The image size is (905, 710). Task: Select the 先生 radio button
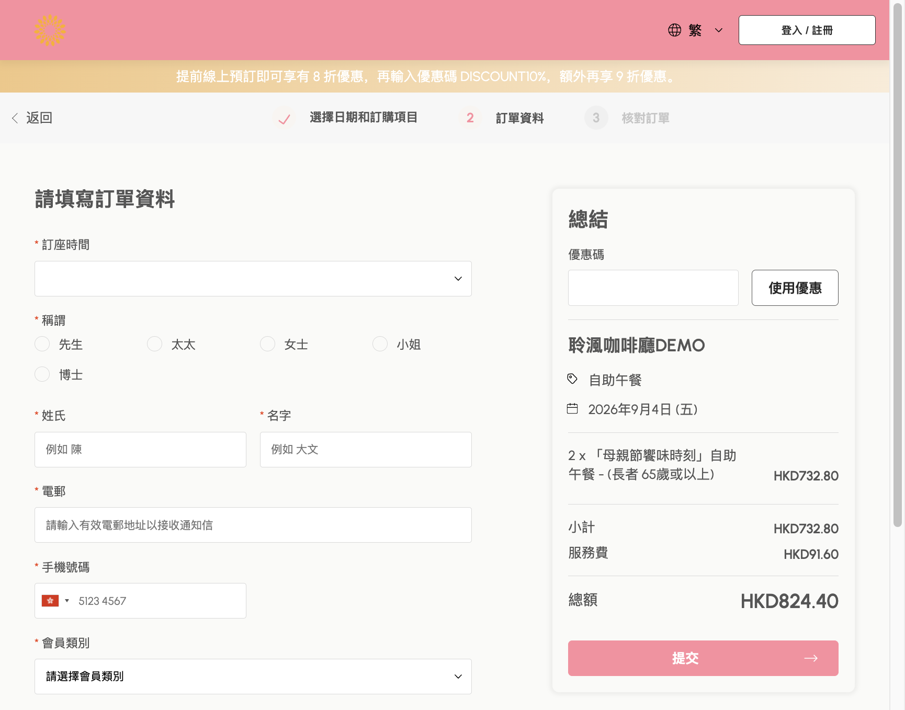click(42, 344)
